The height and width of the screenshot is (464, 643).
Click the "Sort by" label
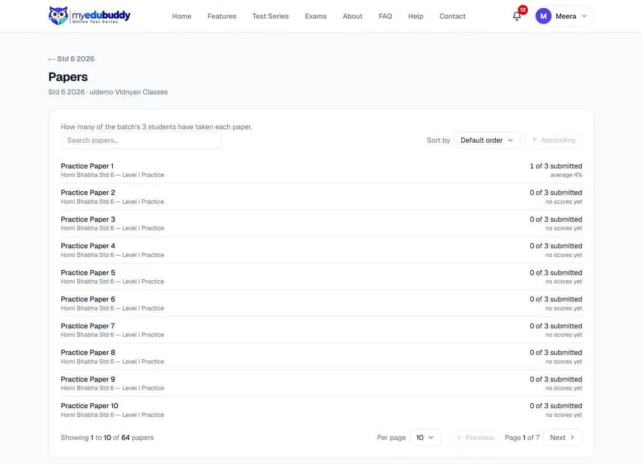[438, 140]
